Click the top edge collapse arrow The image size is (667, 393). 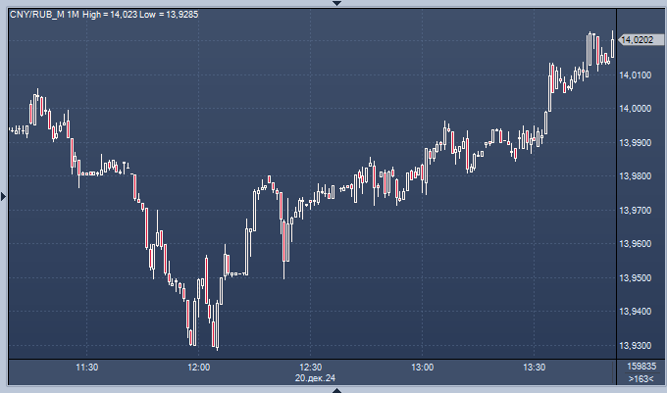[x=336, y=3]
